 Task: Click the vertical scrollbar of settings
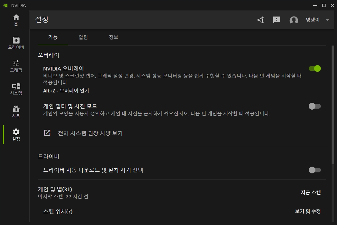pos(333,105)
